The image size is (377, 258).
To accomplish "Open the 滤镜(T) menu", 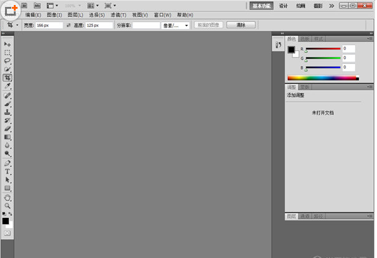I will 119,15.
